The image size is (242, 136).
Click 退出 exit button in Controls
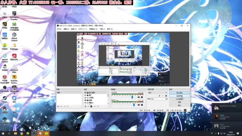179,105
